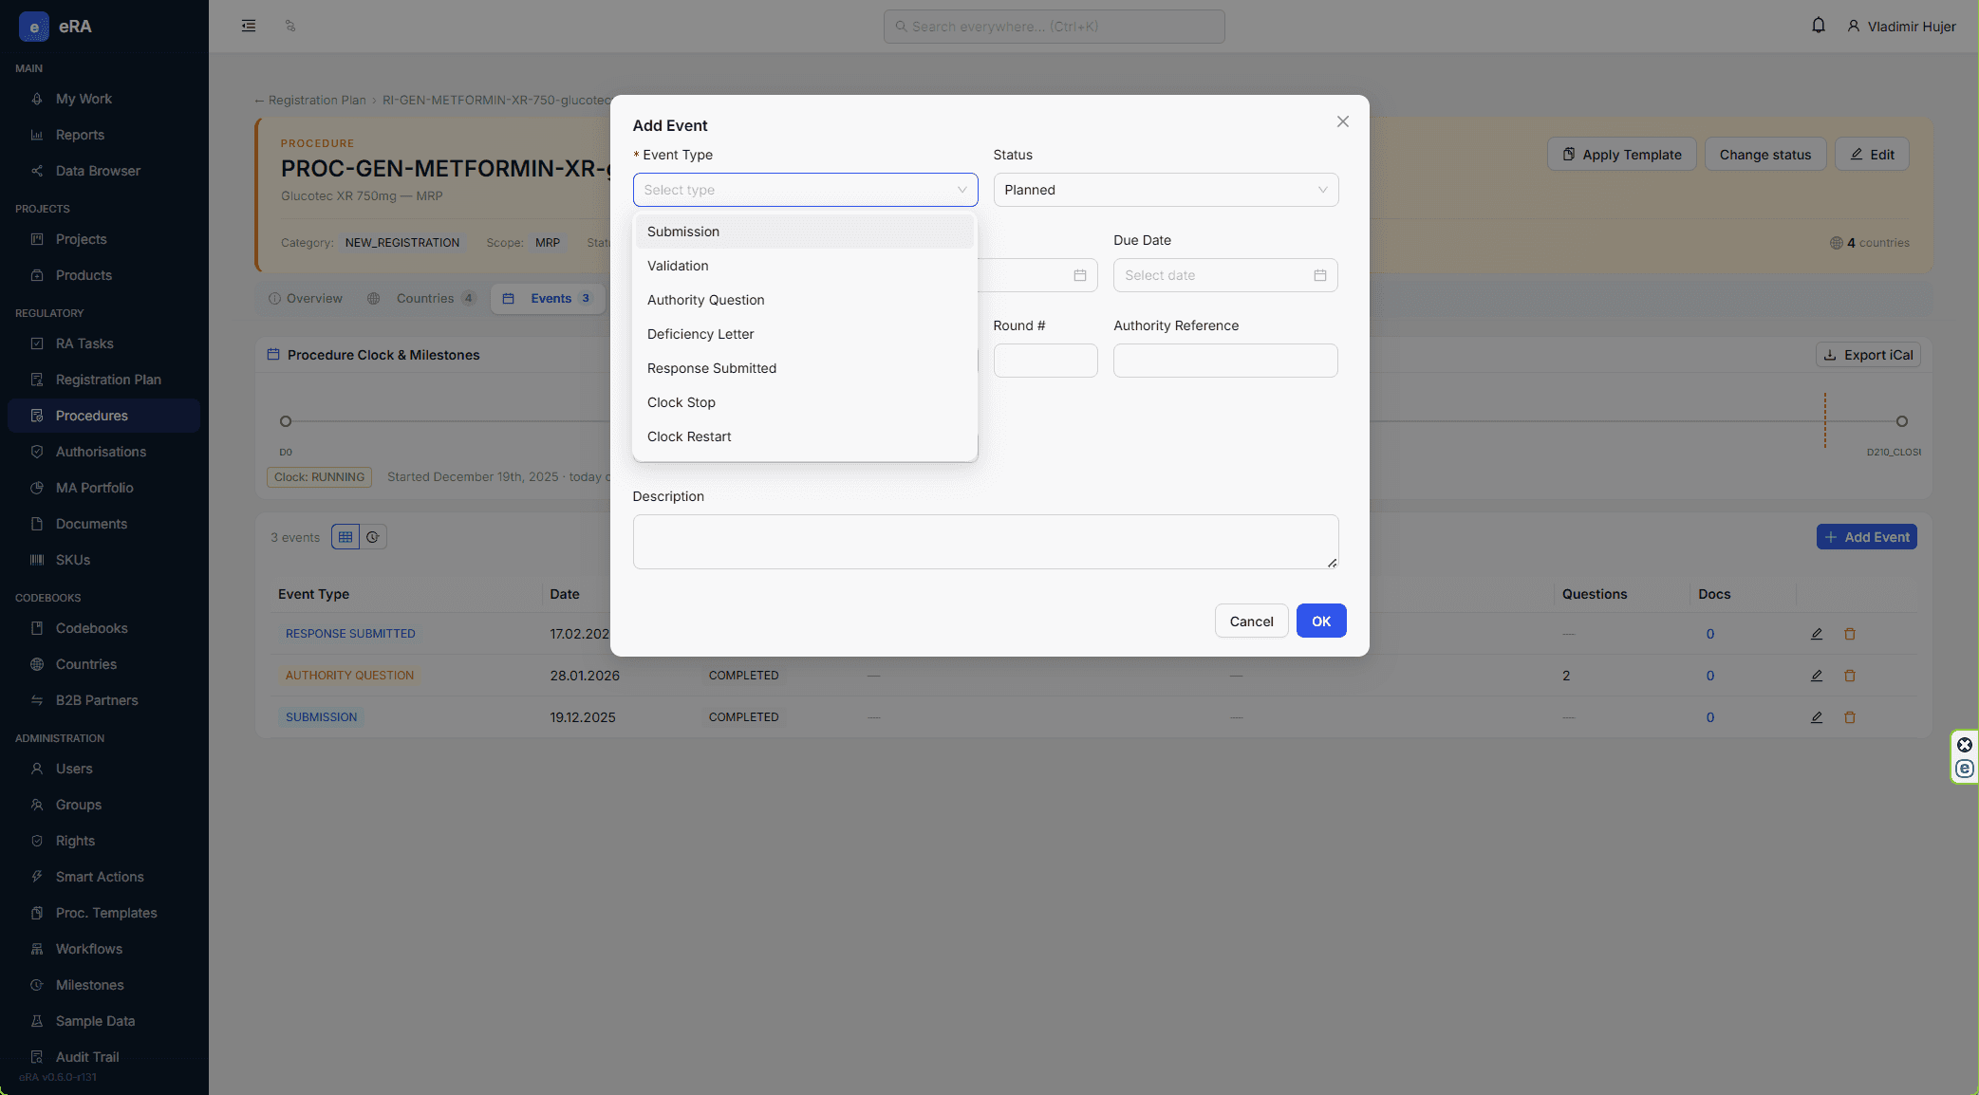Open the Due Date calendar icon
The image size is (1979, 1095).
[x=1319, y=275]
